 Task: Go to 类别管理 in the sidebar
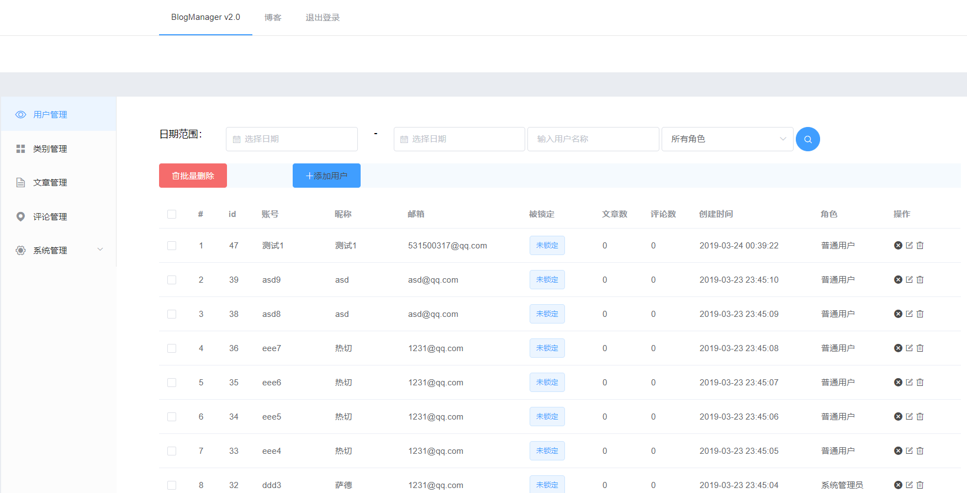pyautogui.click(x=58, y=149)
